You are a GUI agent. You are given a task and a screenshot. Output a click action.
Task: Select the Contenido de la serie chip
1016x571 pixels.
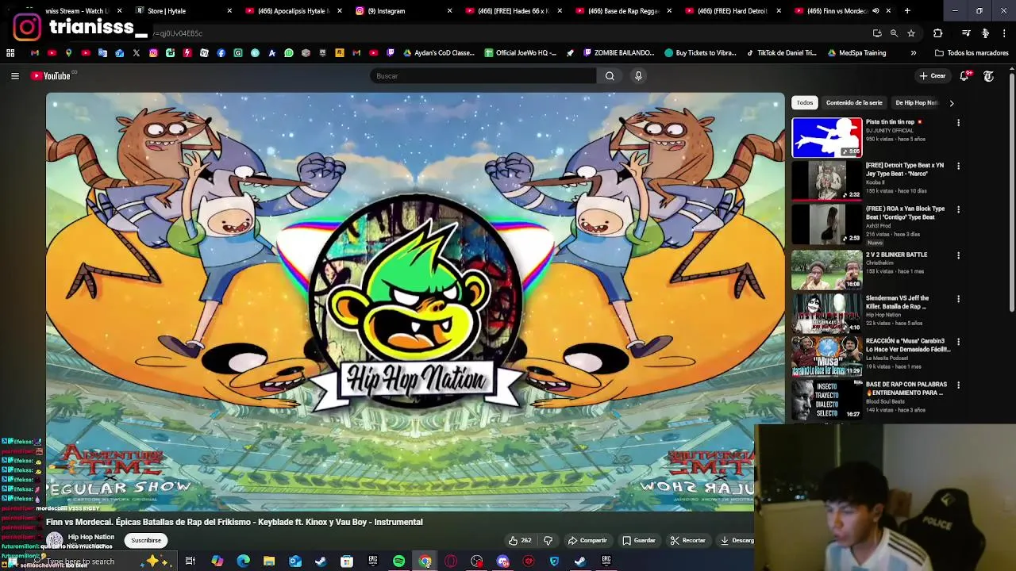point(854,103)
